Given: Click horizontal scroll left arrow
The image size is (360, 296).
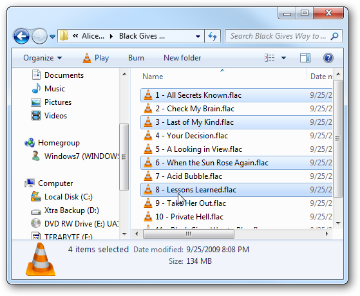Looking at the screenshot, I should (137, 234).
